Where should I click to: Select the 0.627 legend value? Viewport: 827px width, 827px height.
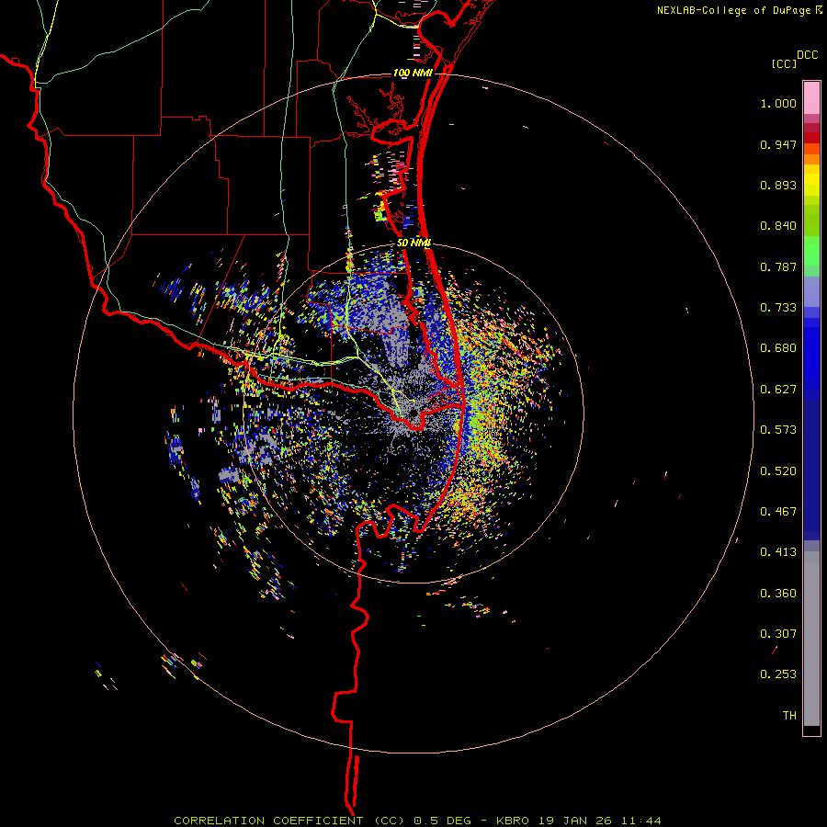[x=778, y=390]
